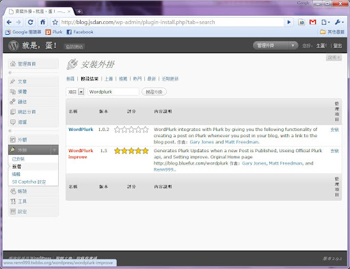Click dashboard home sidebar item
Screen dimensions: 350x269
33,63
